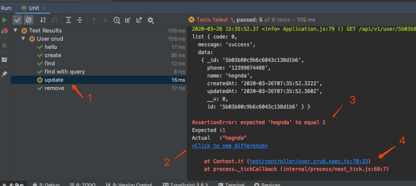The height and width of the screenshot is (186, 416).
Task: Toggle Show Passed tests checkmark
Action: [x=17, y=20]
